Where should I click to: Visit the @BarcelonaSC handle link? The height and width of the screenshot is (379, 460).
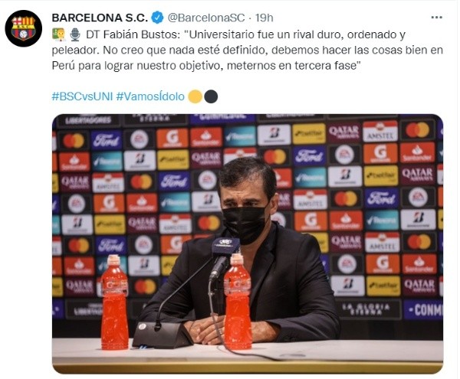pos(206,18)
